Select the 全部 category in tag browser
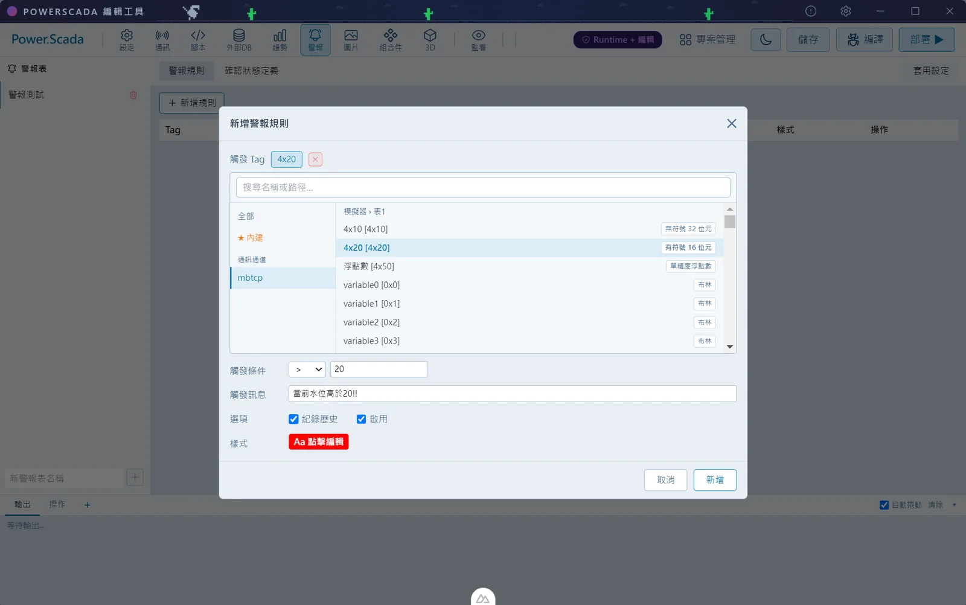 click(x=283, y=216)
